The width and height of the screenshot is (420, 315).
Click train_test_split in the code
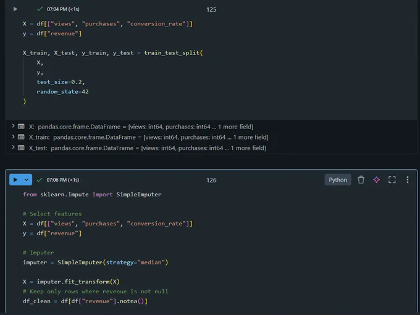click(172, 53)
